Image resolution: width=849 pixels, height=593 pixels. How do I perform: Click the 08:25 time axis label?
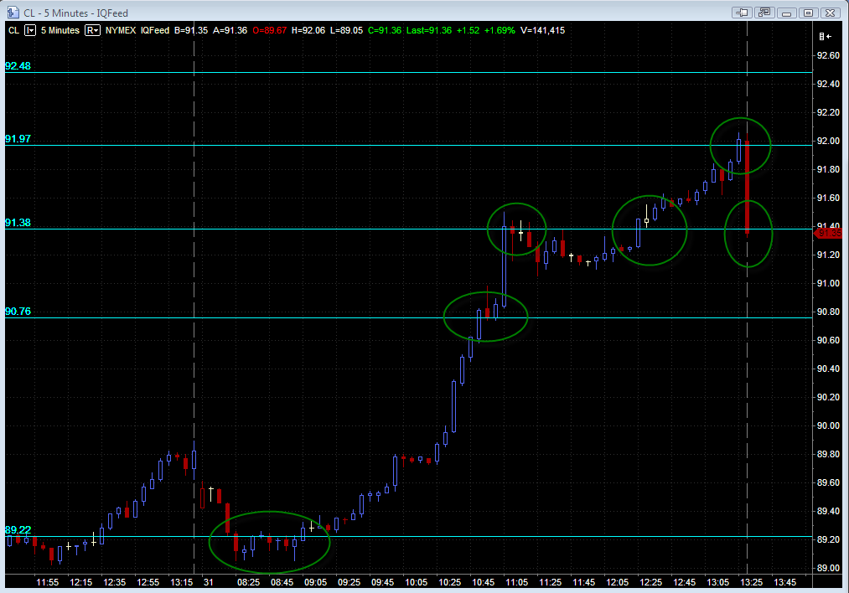coord(249,583)
